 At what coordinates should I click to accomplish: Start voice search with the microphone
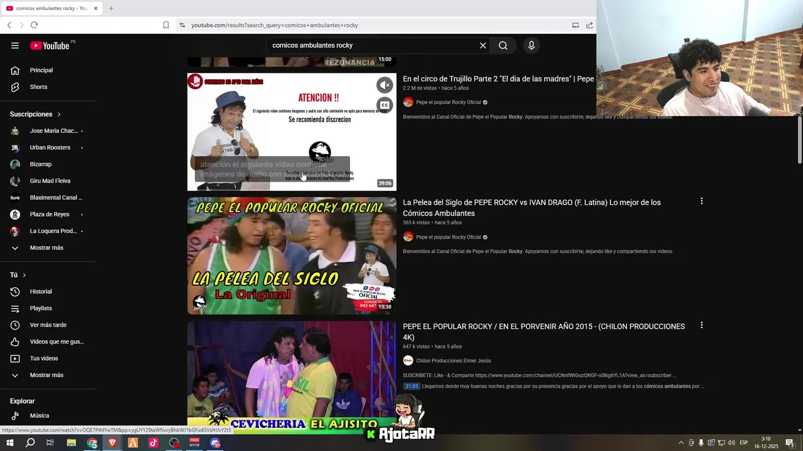pyautogui.click(x=531, y=46)
